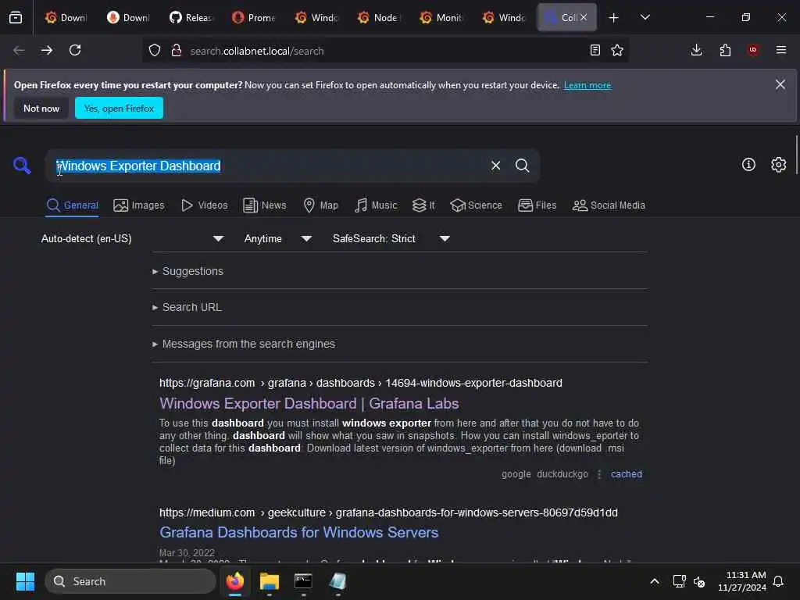Viewport: 800px width, 600px height.
Task: List all tabs with the chevron button
Action: click(645, 18)
